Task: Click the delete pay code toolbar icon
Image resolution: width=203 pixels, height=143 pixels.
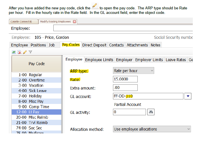Action: [19, 52]
